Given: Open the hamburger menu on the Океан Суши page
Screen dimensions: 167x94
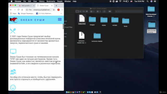Looking at the screenshot, I should click(x=60, y=19).
